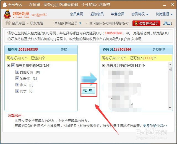
Task: Uncheck the 同学 group checkbox
Action: click(x=17, y=91)
